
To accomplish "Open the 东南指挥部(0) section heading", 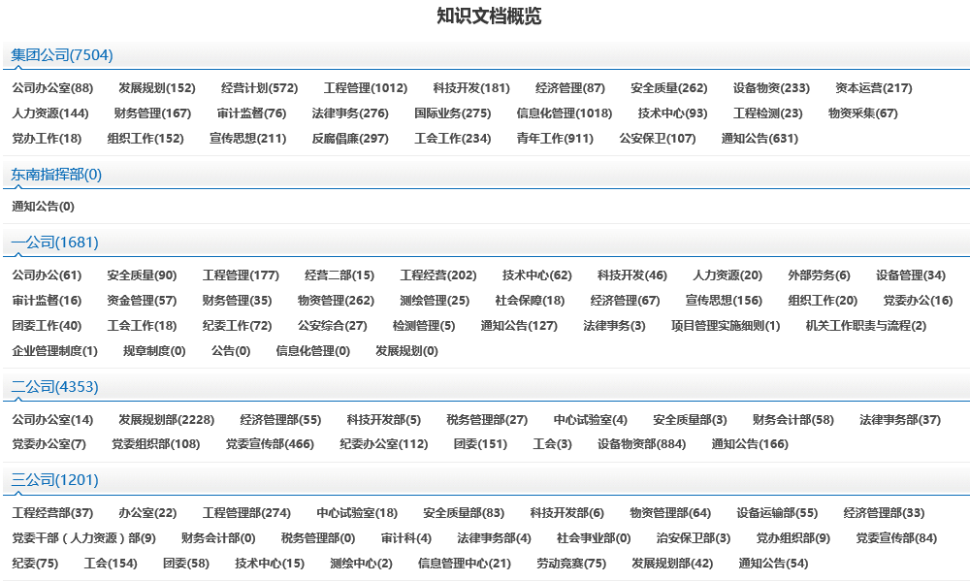I will tap(56, 175).
